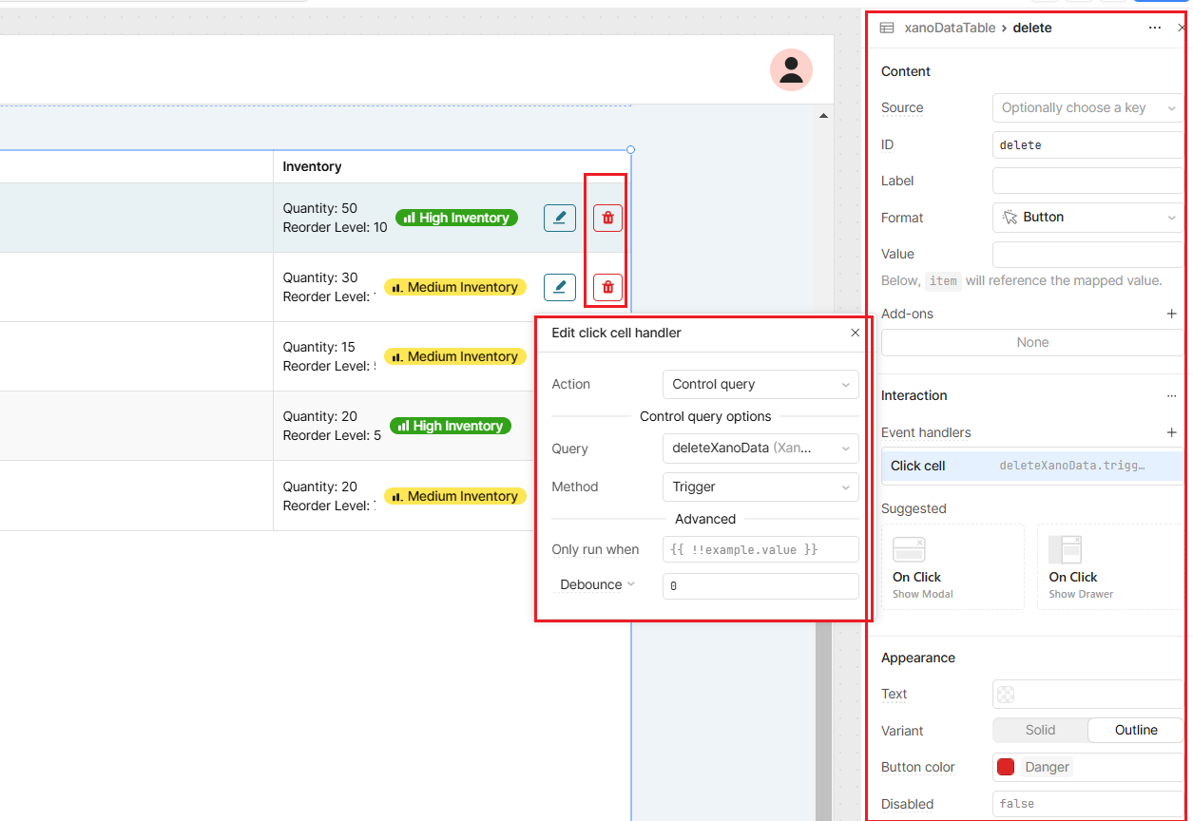Open the Action Control query dropdown

click(x=760, y=385)
